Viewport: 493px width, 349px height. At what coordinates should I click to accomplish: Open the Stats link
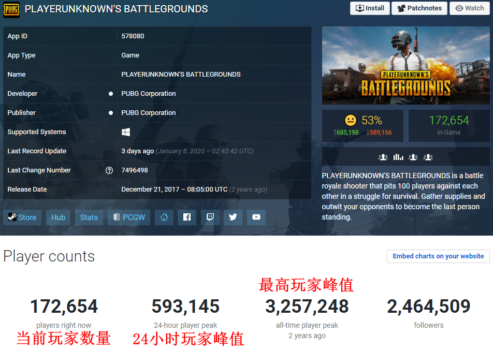pyautogui.click(x=89, y=217)
